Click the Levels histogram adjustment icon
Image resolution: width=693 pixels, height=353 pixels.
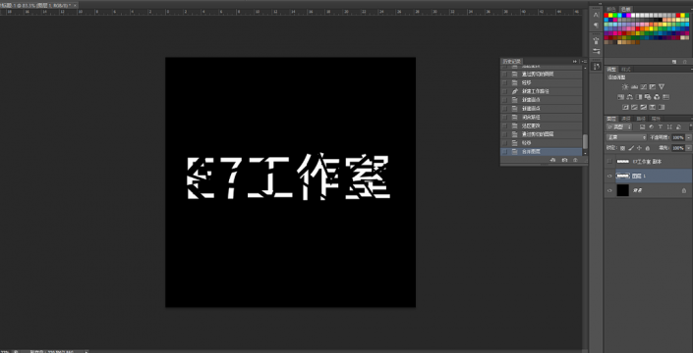633,86
